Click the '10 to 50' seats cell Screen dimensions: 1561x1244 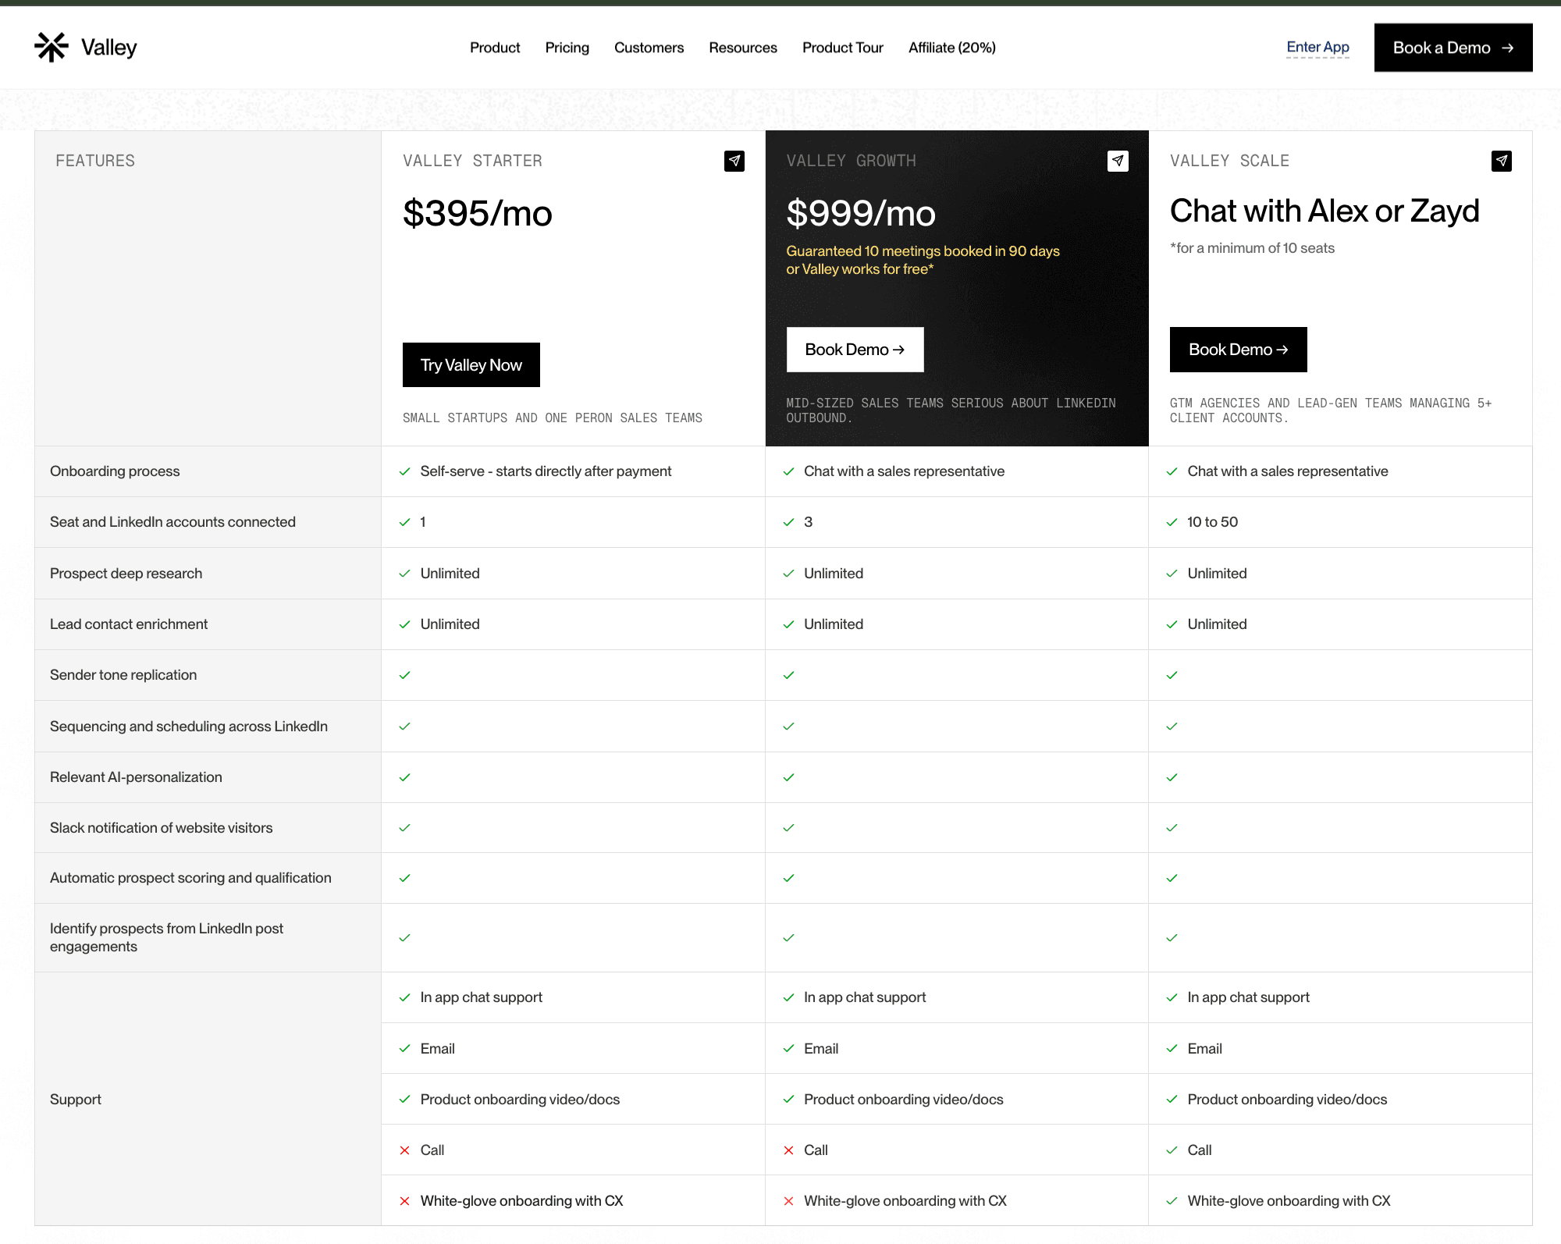click(1212, 522)
